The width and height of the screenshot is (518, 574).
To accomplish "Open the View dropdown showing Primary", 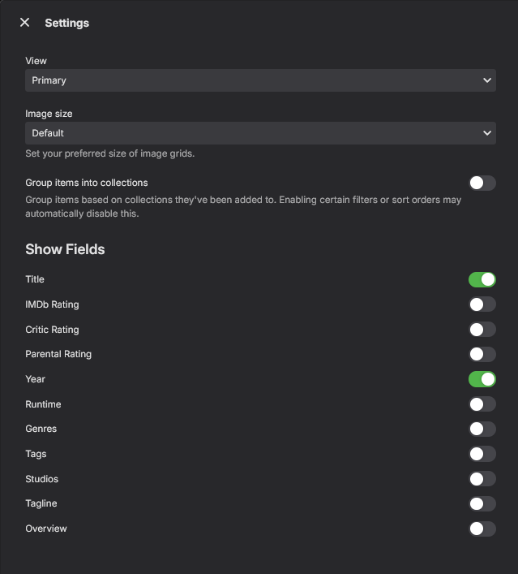I will [259, 80].
